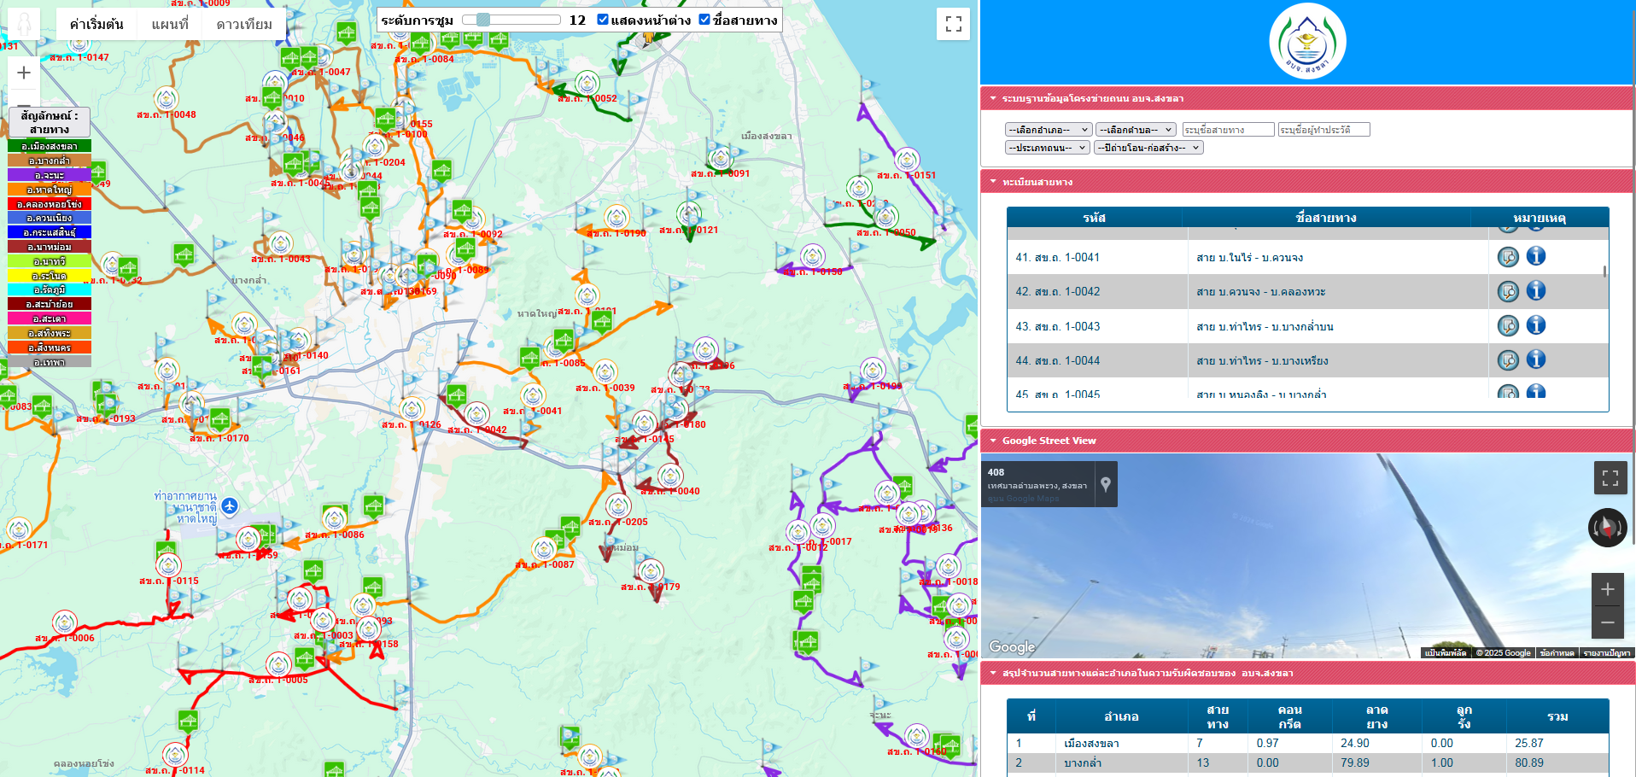Open the ประเภทถนน road type dropdown
This screenshot has height=777, width=1636.
(x=1047, y=148)
